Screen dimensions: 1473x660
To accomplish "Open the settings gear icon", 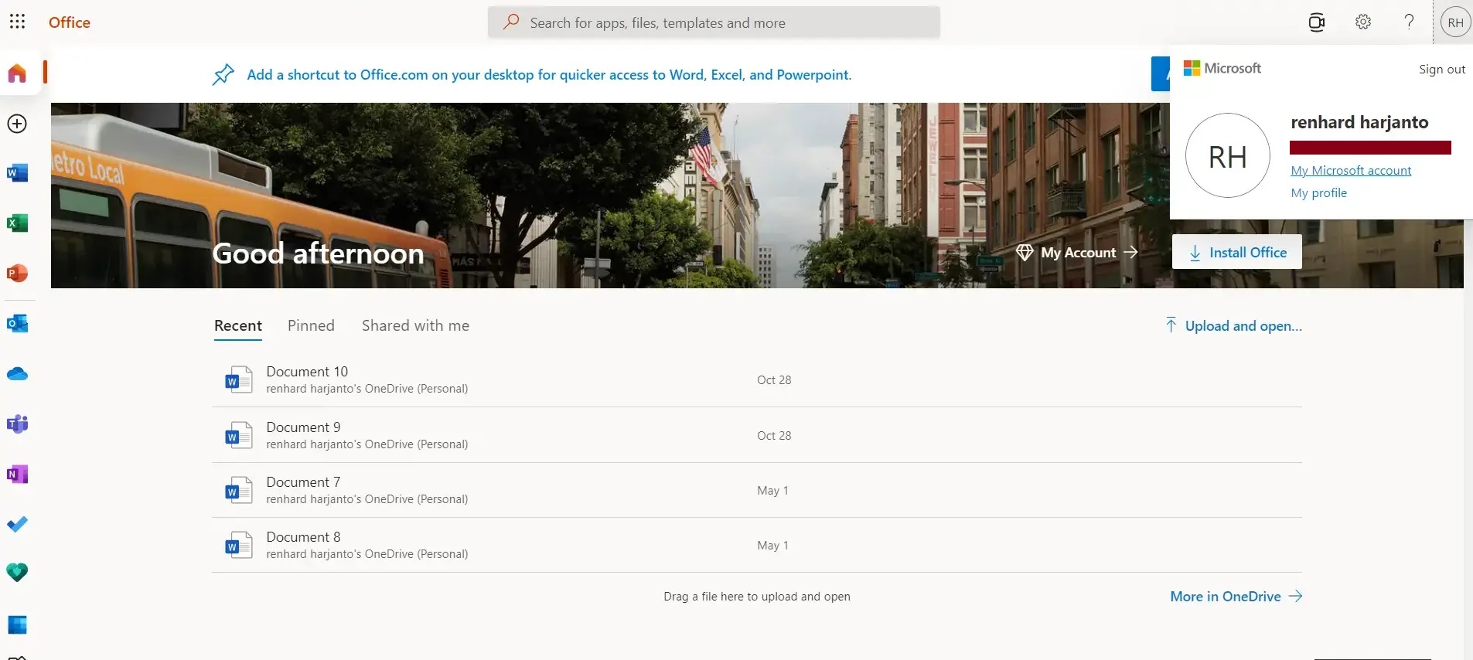I will coord(1363,22).
